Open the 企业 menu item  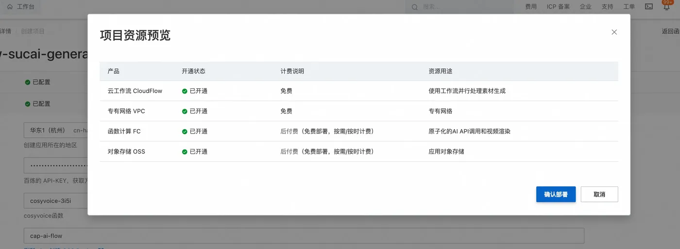[586, 7]
